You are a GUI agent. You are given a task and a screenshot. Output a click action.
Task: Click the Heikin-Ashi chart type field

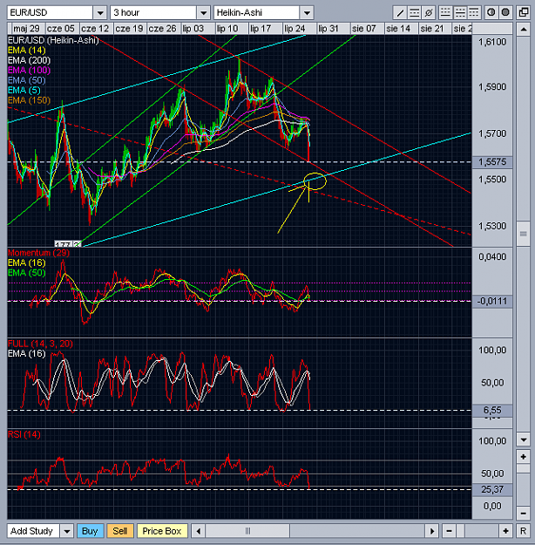click(x=257, y=13)
